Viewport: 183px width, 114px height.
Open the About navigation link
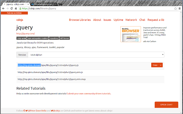click(97, 20)
